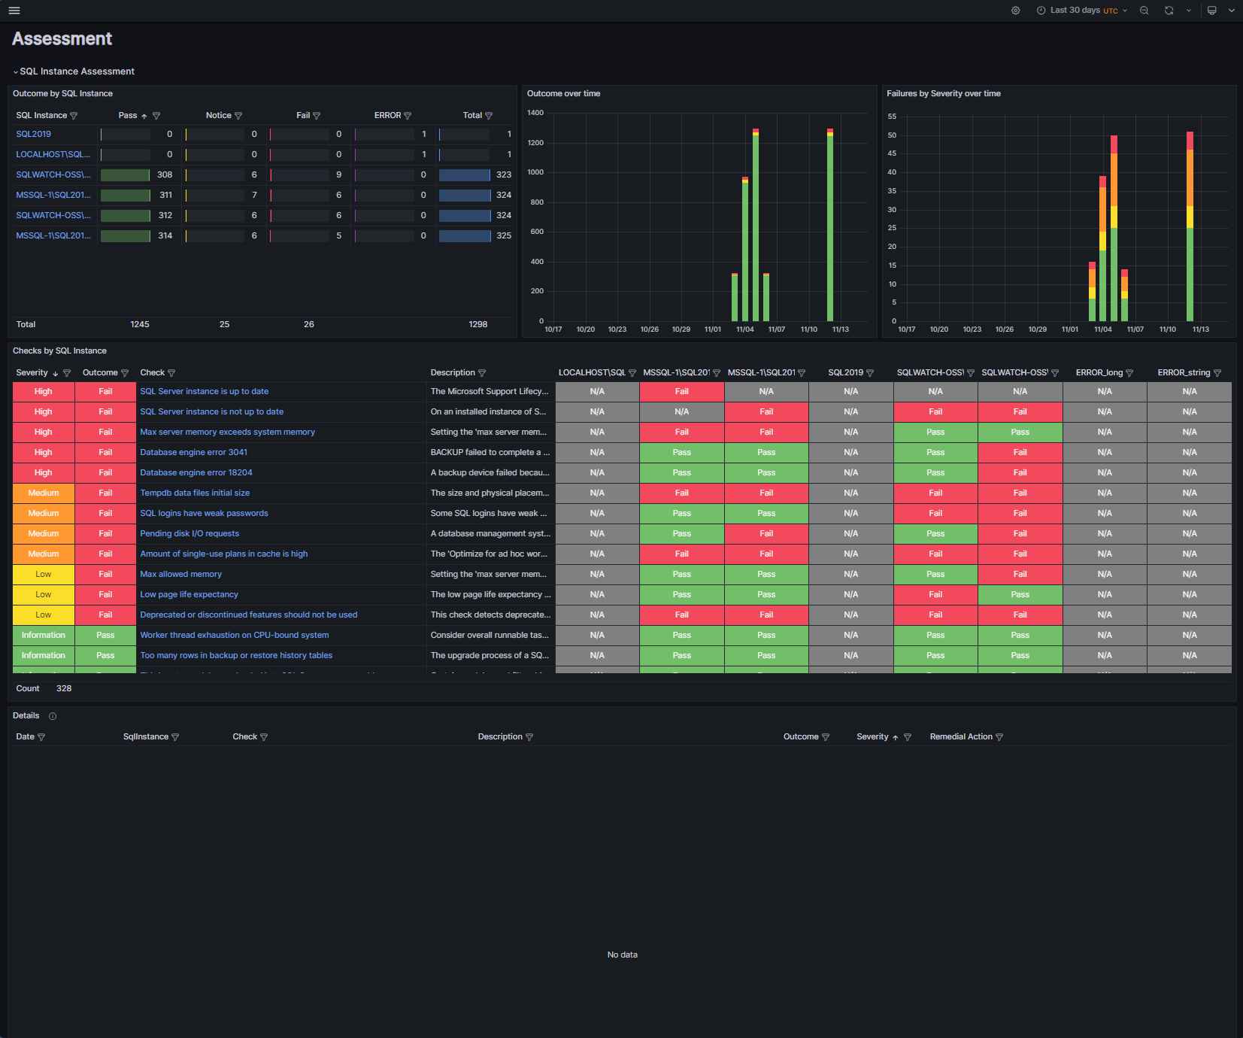This screenshot has height=1038, width=1243.
Task: Filter the LOCALHOST\SQL column
Action: 632,373
